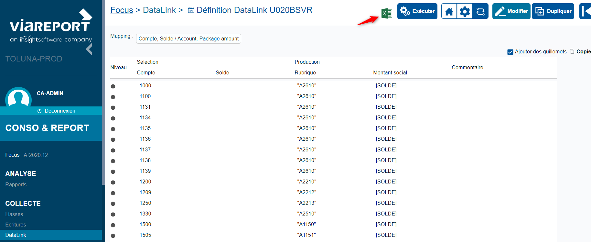Click the level dot for account 1134

[113, 118]
